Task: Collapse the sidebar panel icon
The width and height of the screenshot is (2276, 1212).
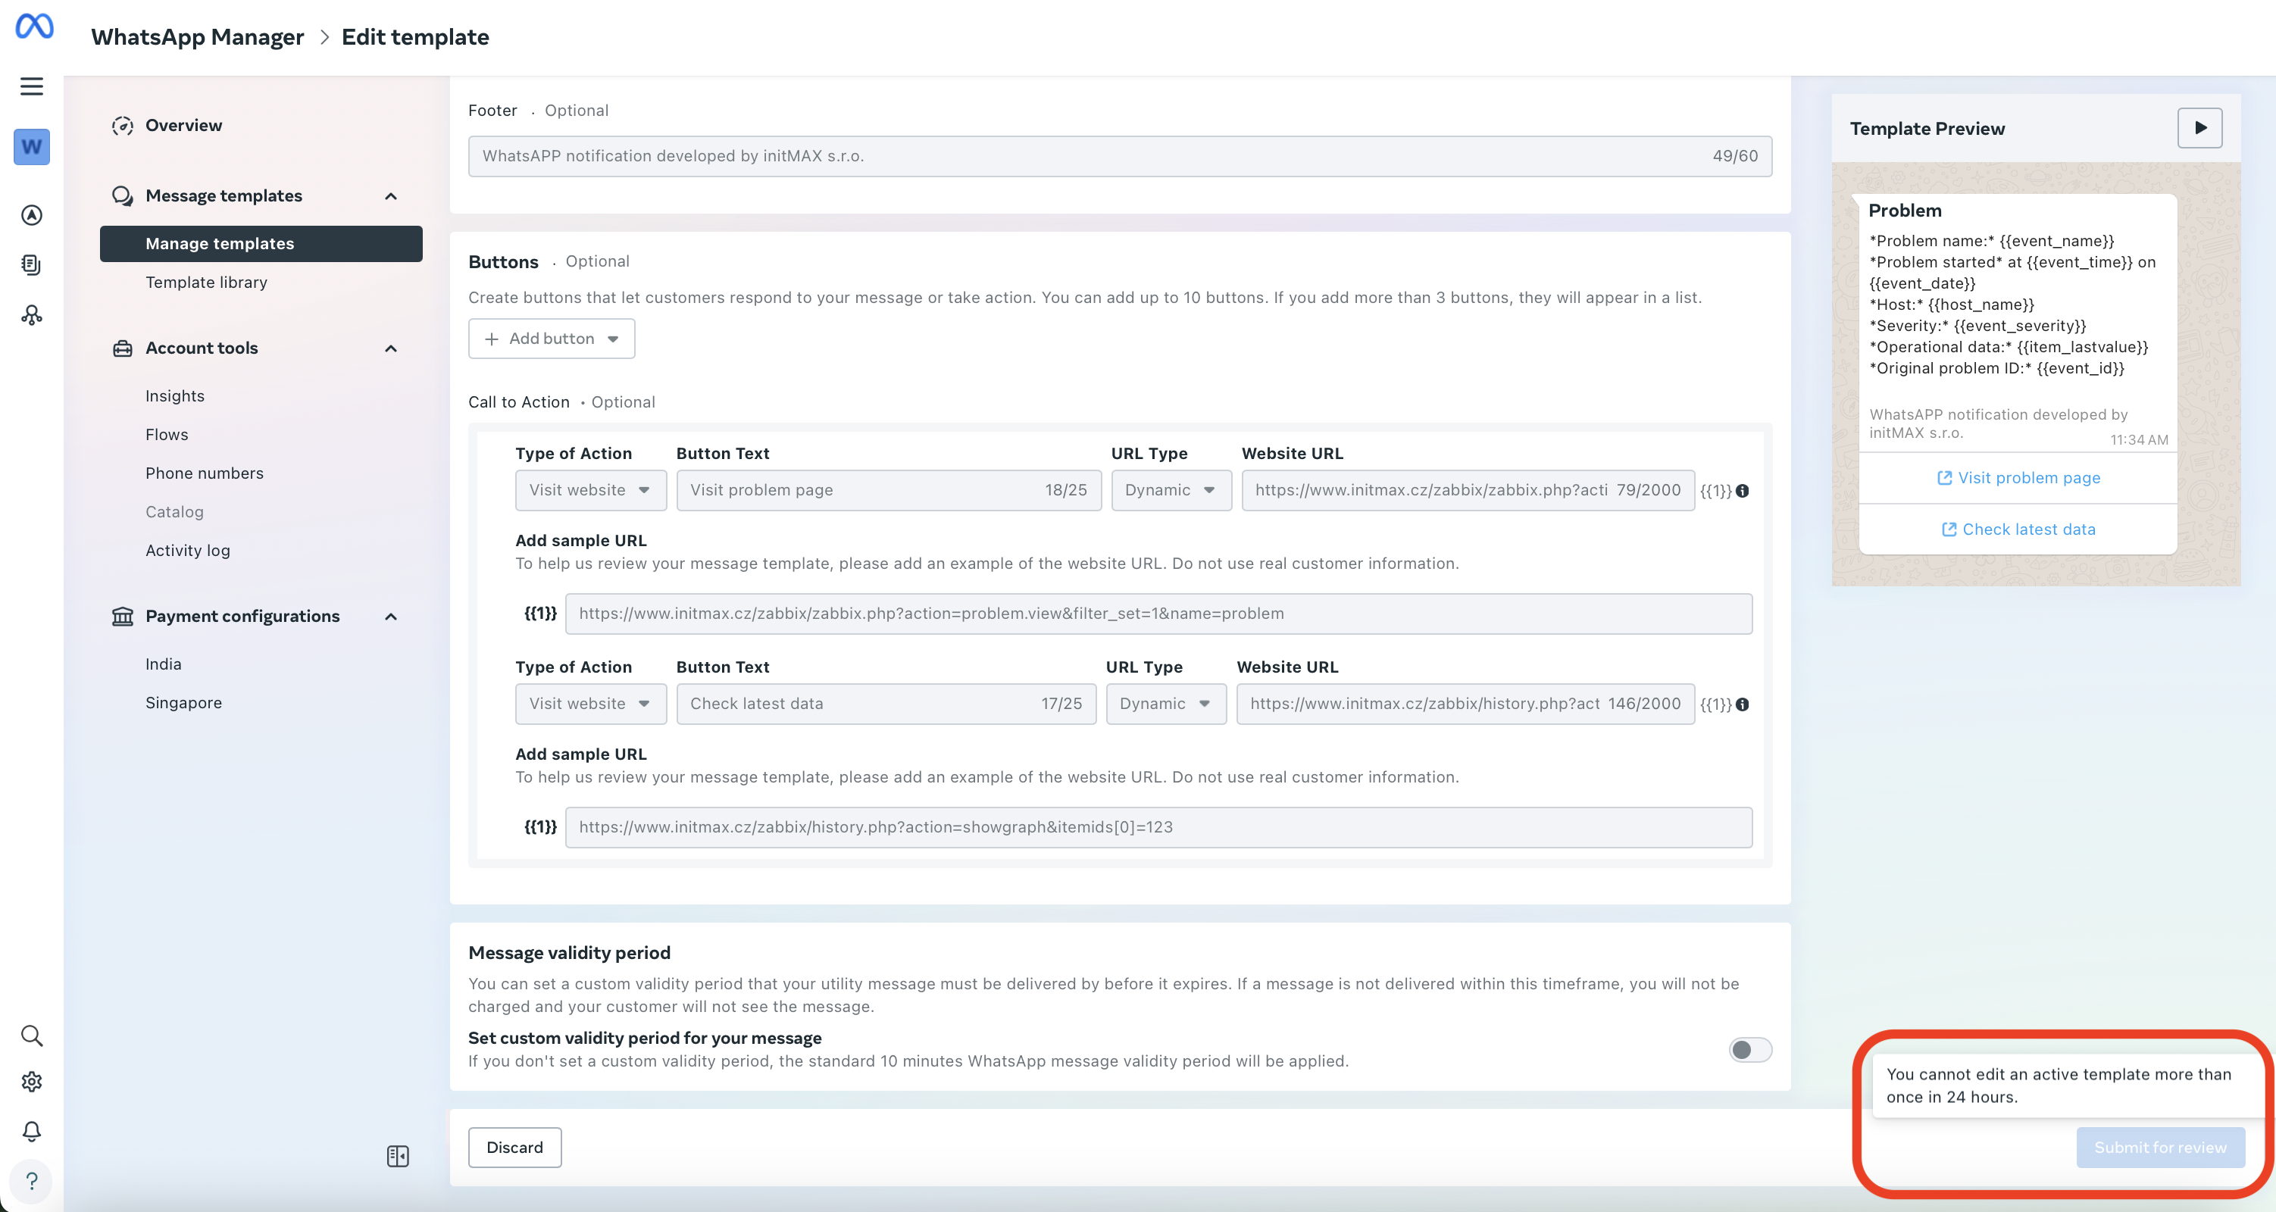Action: [x=398, y=1155]
